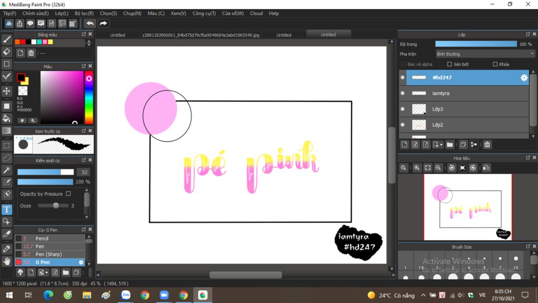This screenshot has height=303, width=538.
Task: Select the Pencil brush
Action: click(x=50, y=238)
